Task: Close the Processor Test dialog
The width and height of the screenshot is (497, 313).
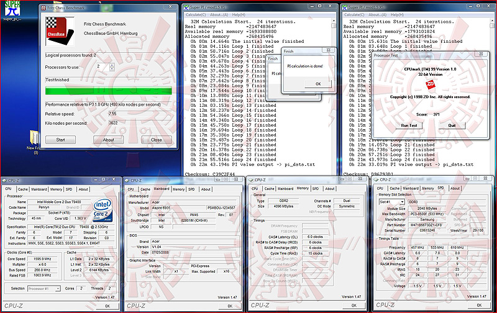Action: pos(481,54)
